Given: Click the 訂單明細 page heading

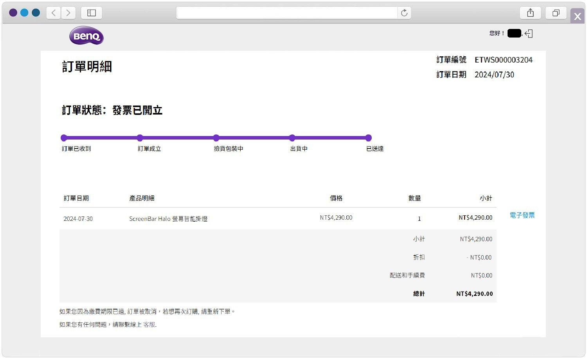Looking at the screenshot, I should coord(87,66).
